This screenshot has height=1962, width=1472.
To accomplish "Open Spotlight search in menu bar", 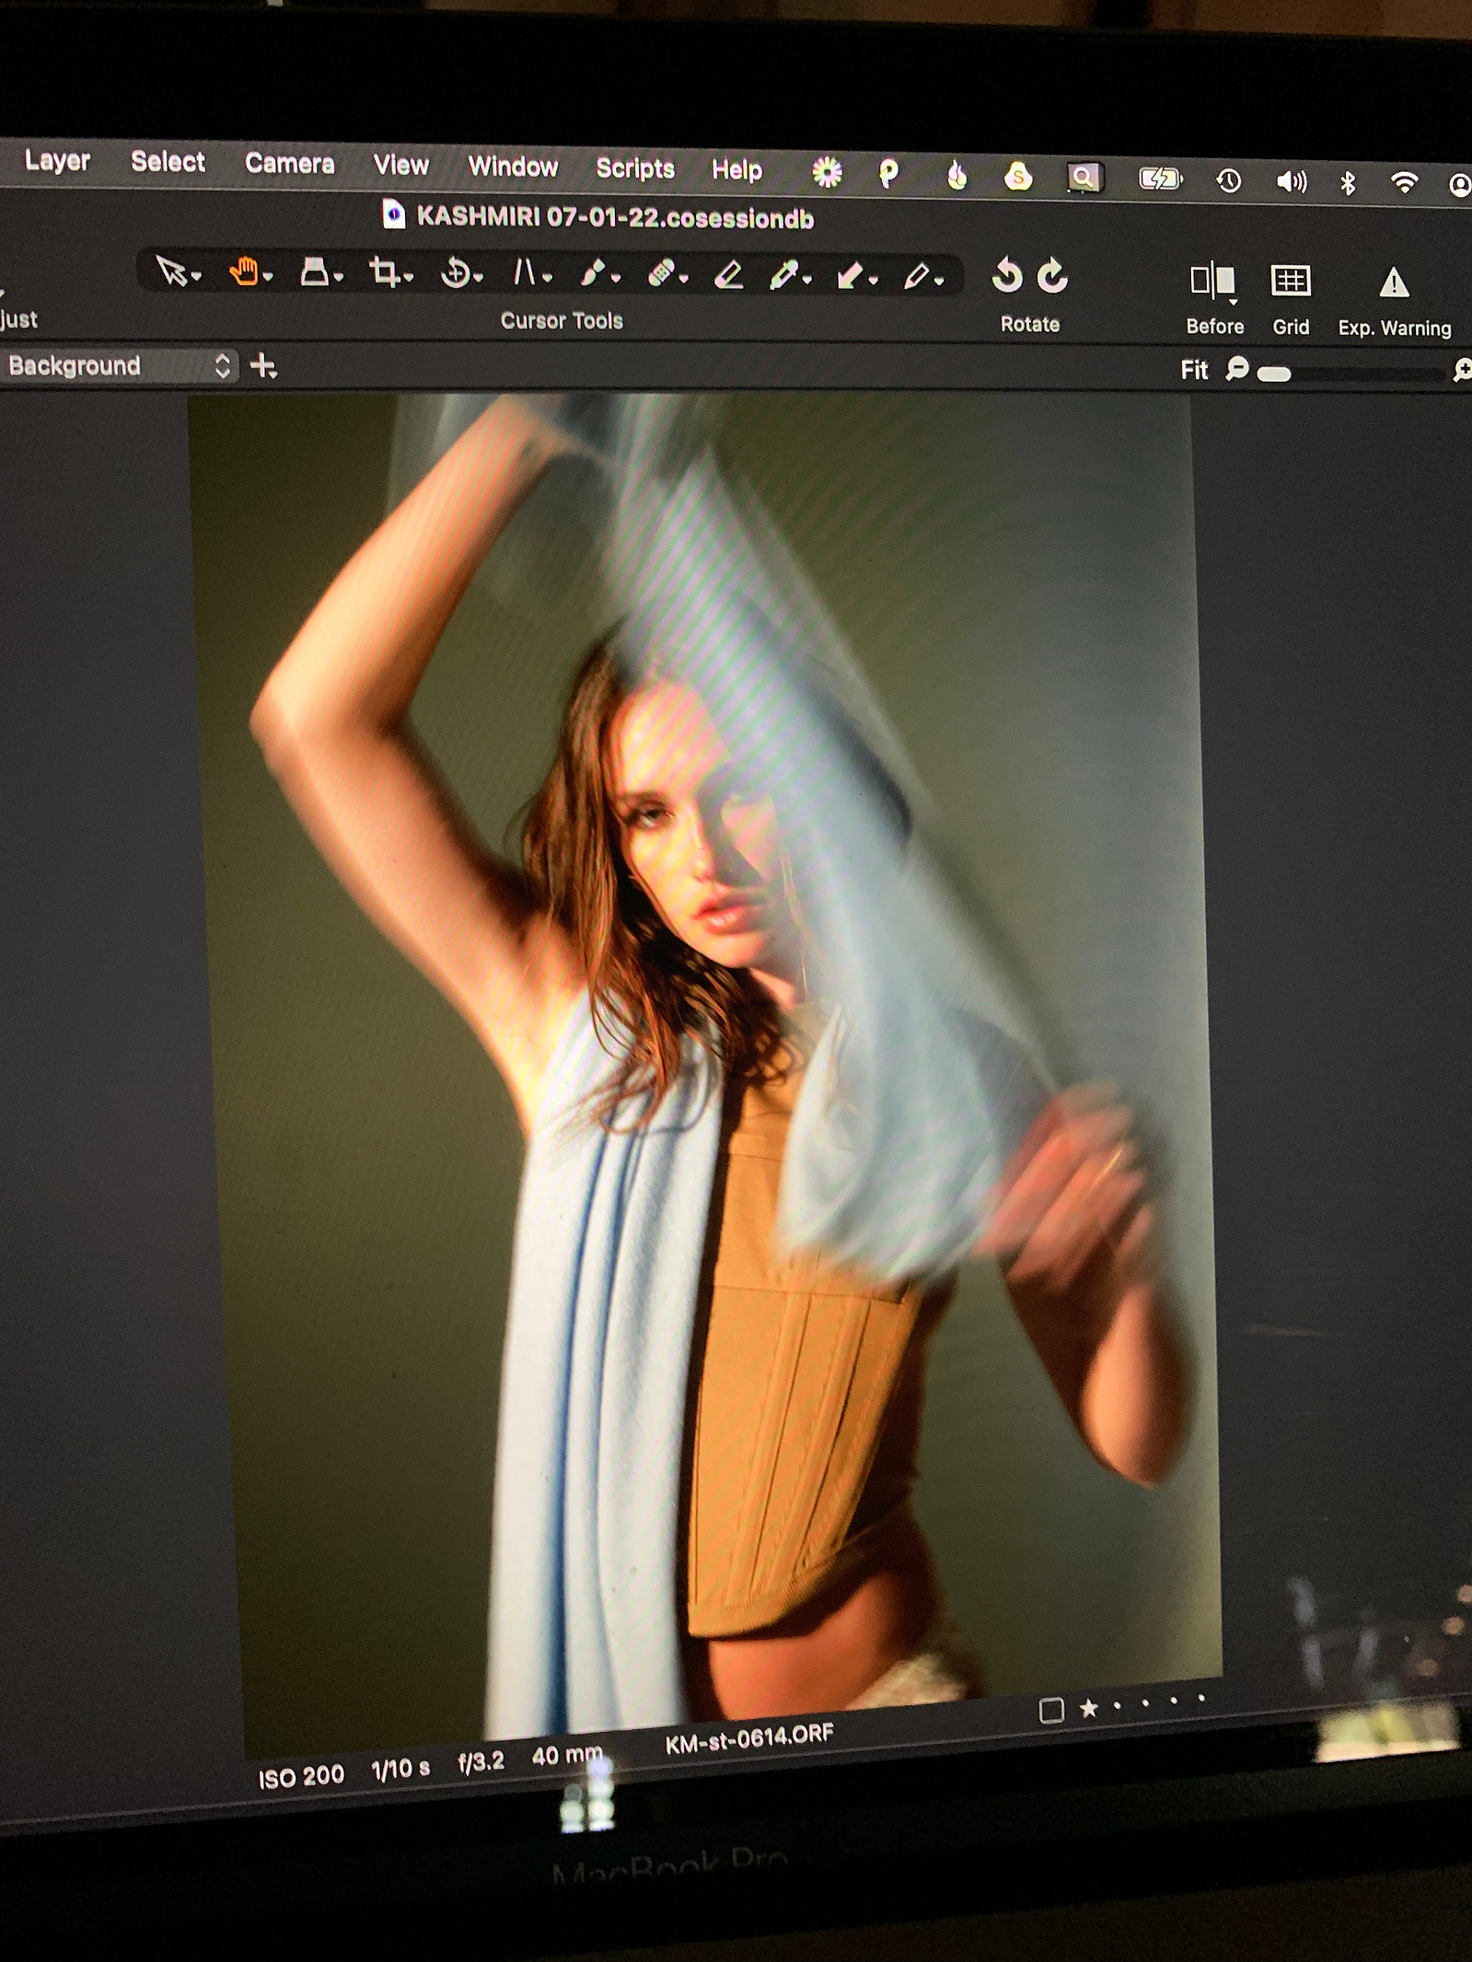I will click(x=1084, y=177).
